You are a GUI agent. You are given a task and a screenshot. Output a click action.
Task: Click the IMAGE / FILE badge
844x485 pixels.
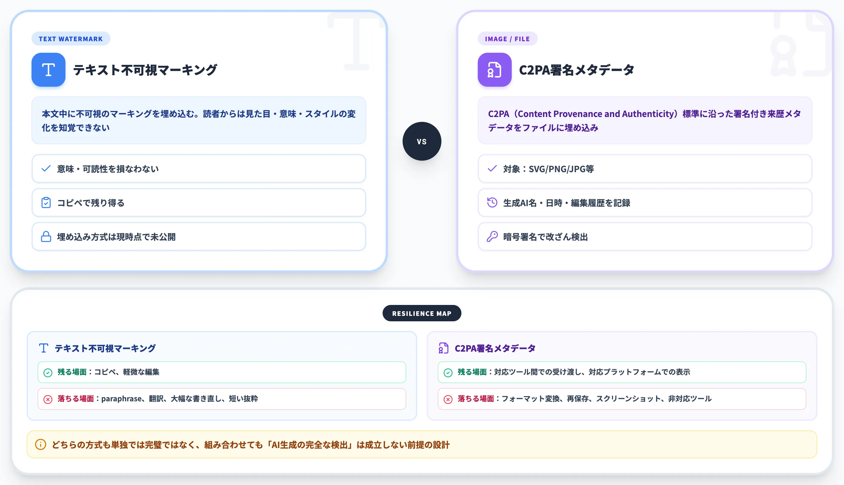click(507, 38)
